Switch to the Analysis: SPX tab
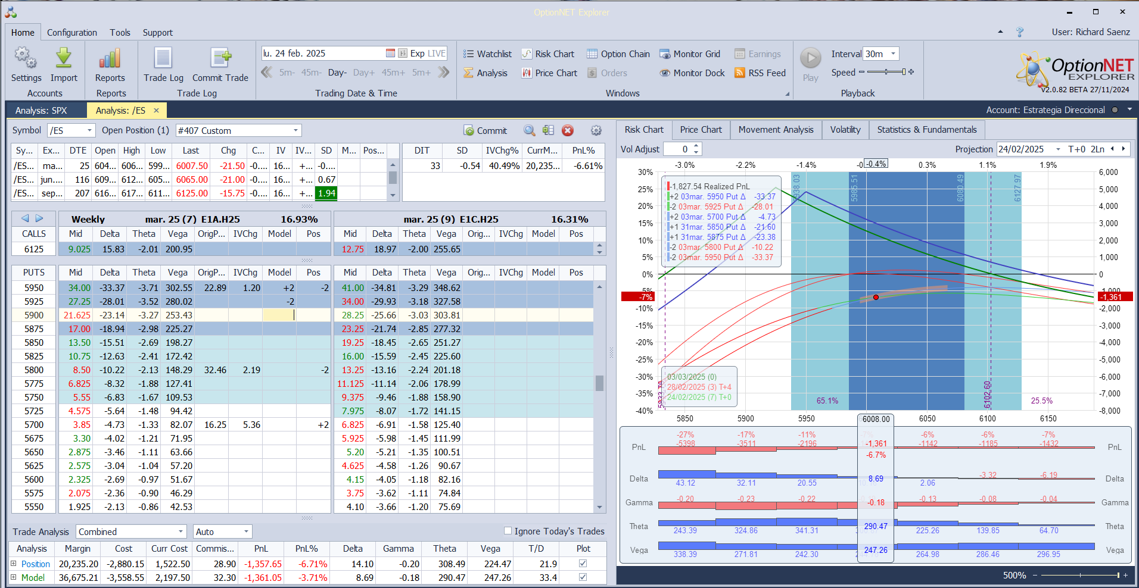 [x=41, y=110]
